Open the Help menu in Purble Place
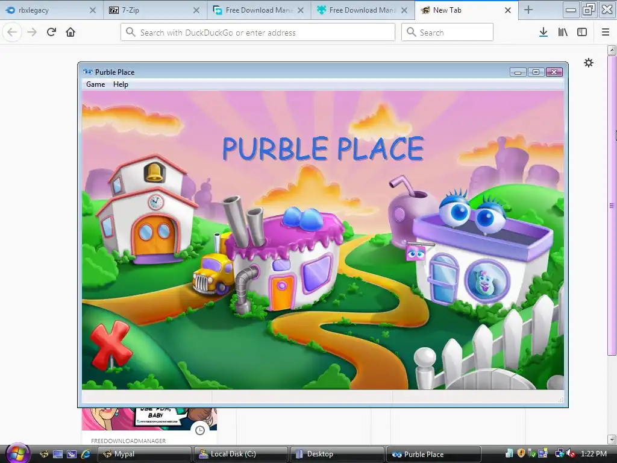 121,84
